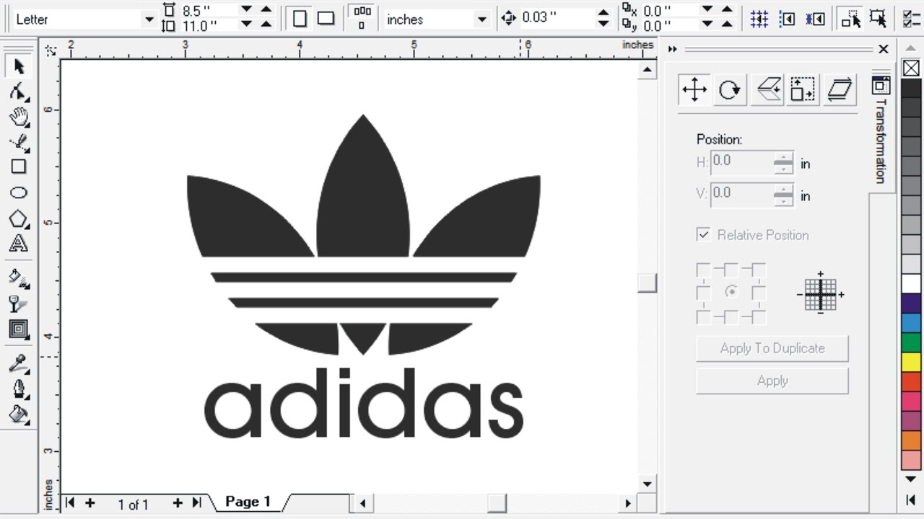
Task: Click the Apply button
Action: (772, 381)
